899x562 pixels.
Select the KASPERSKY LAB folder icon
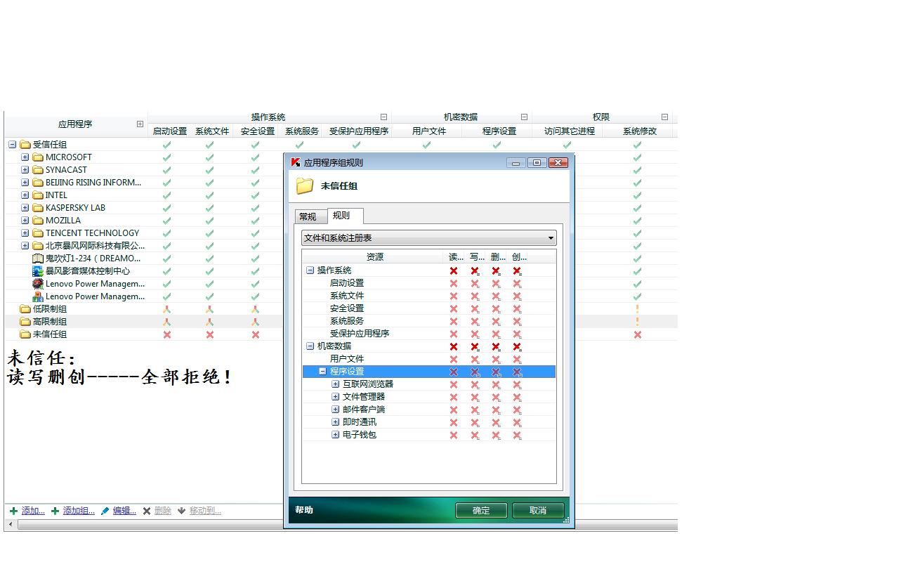pos(38,208)
